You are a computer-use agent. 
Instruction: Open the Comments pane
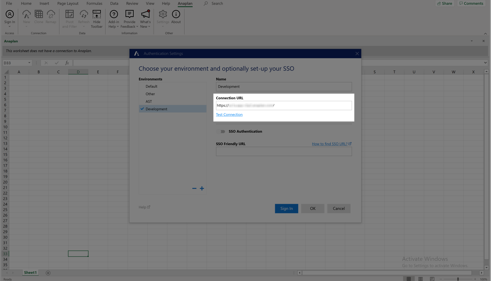tap(471, 3)
